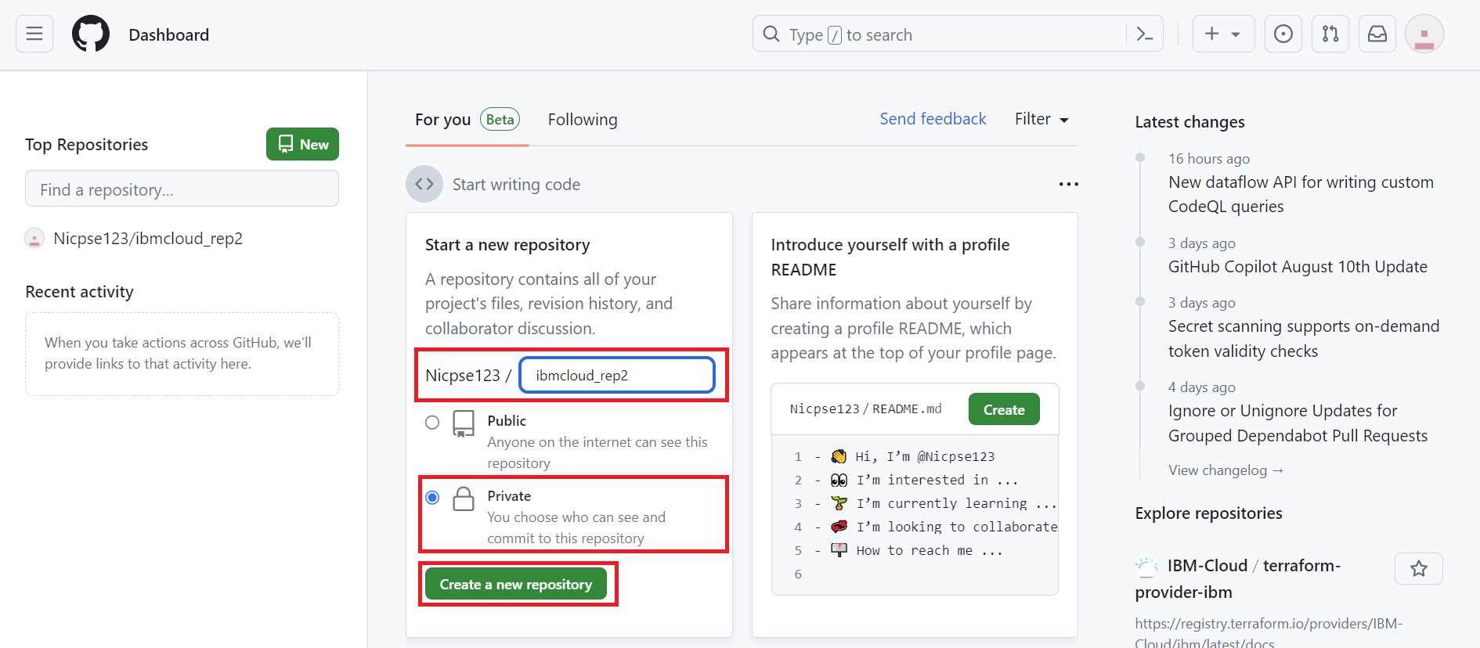Click the user avatar in header
Screen dimensions: 1480x648
pyautogui.click(x=1424, y=34)
